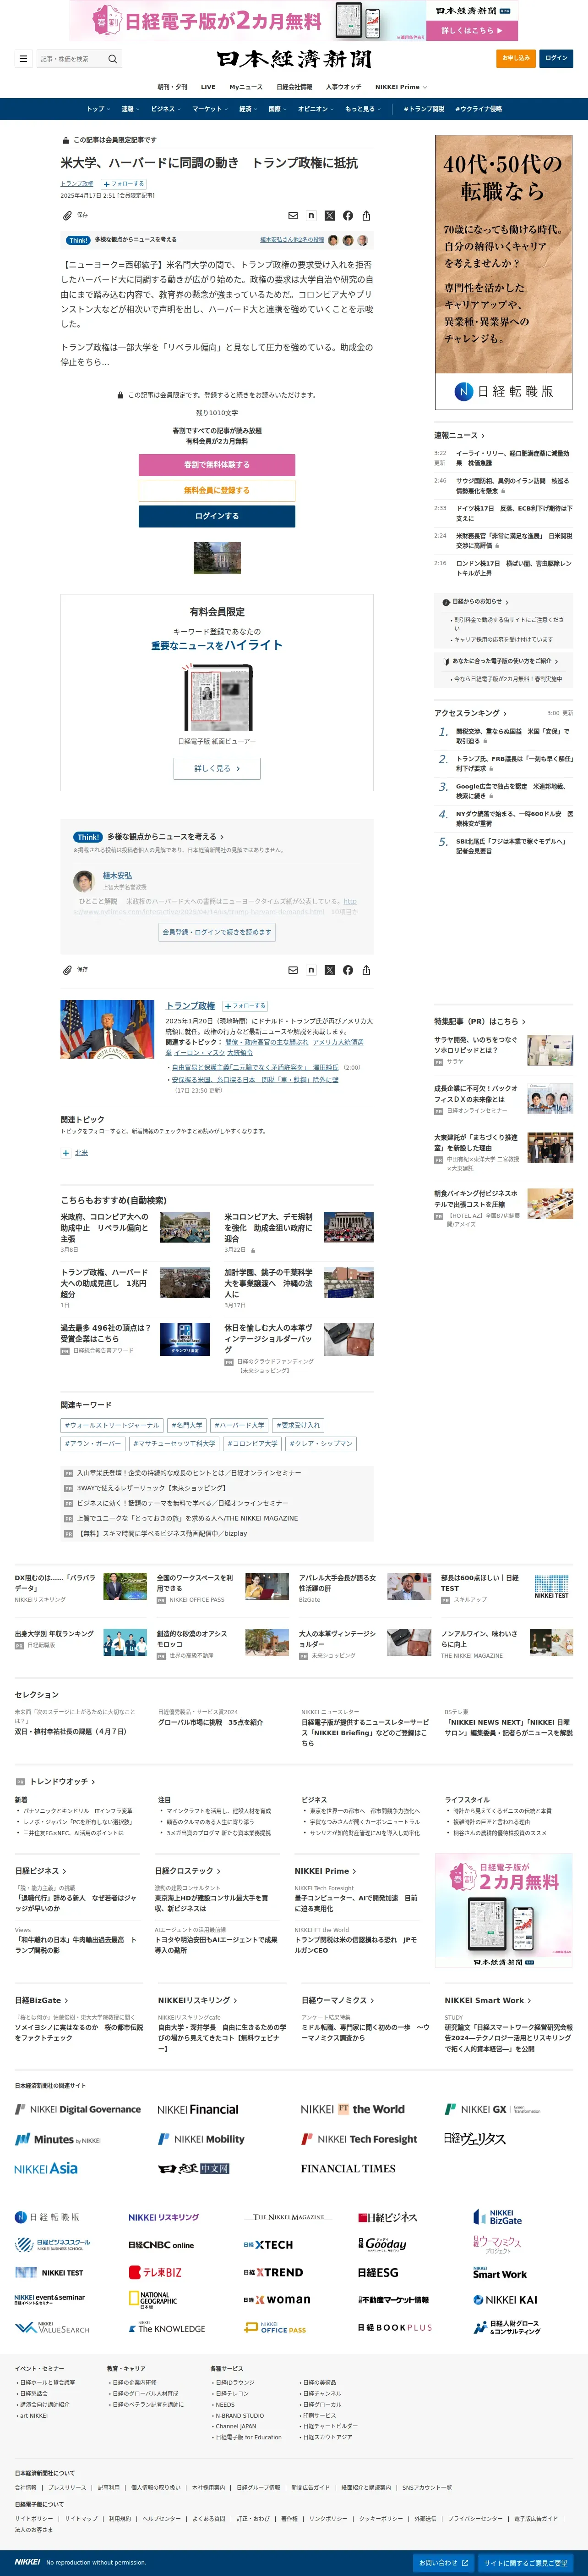Viewport: 588px width, 2576px height.
Task: Open the 朝刊・夕刊 header tab
Action: pos(172,87)
